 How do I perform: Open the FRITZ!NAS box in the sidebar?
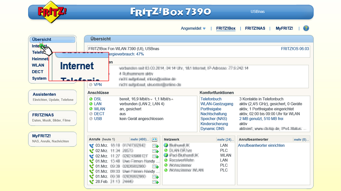click(x=52, y=118)
